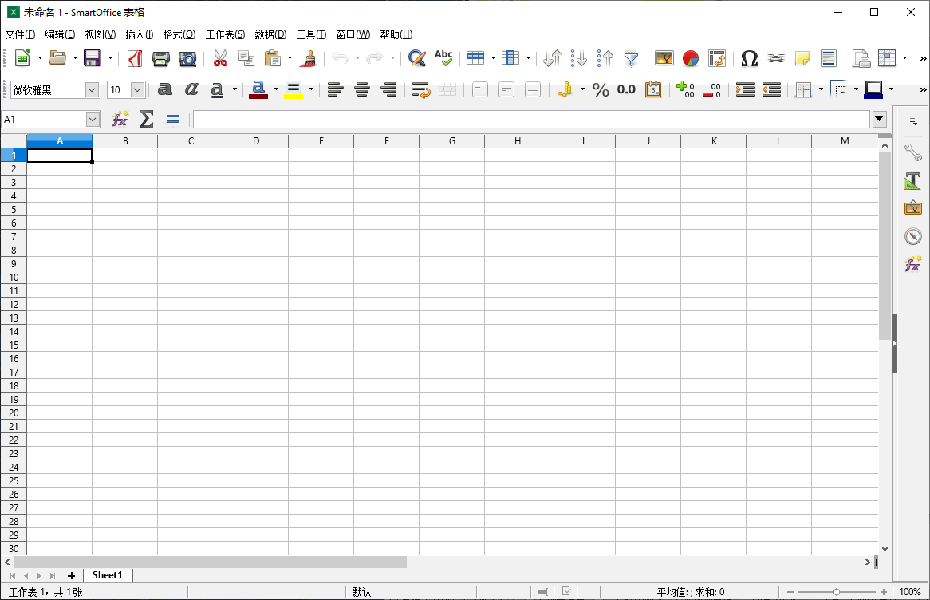Cut selection with the scissors icon
Image resolution: width=930 pixels, height=600 pixels.
tap(220, 58)
